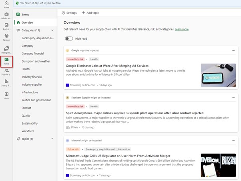
Task: Open more options on Microsoft news card
Action: (x=234, y=141)
